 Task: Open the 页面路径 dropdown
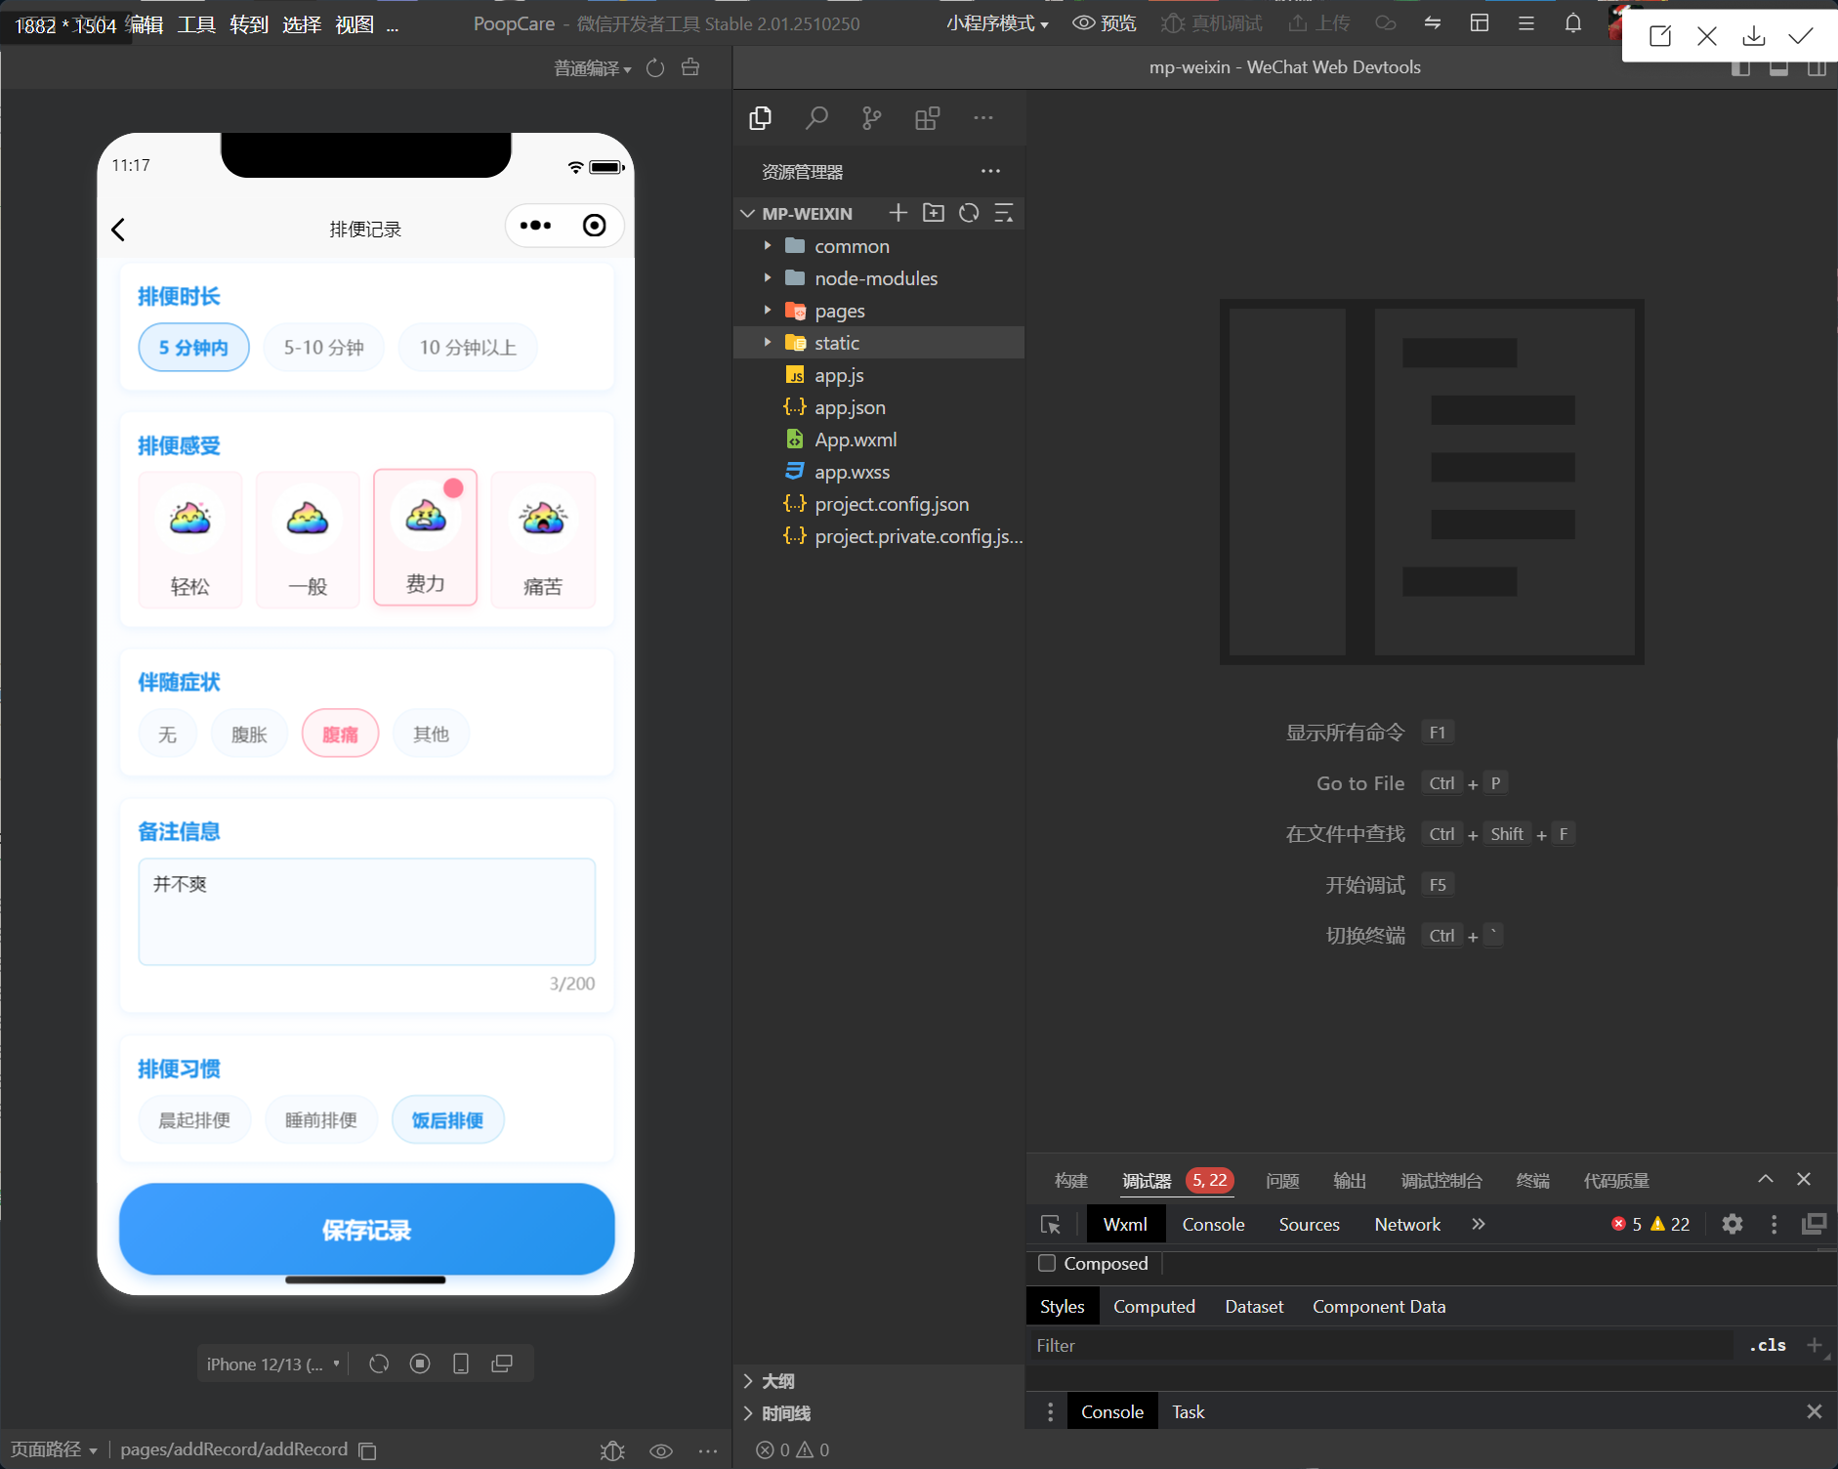pyautogui.click(x=54, y=1449)
